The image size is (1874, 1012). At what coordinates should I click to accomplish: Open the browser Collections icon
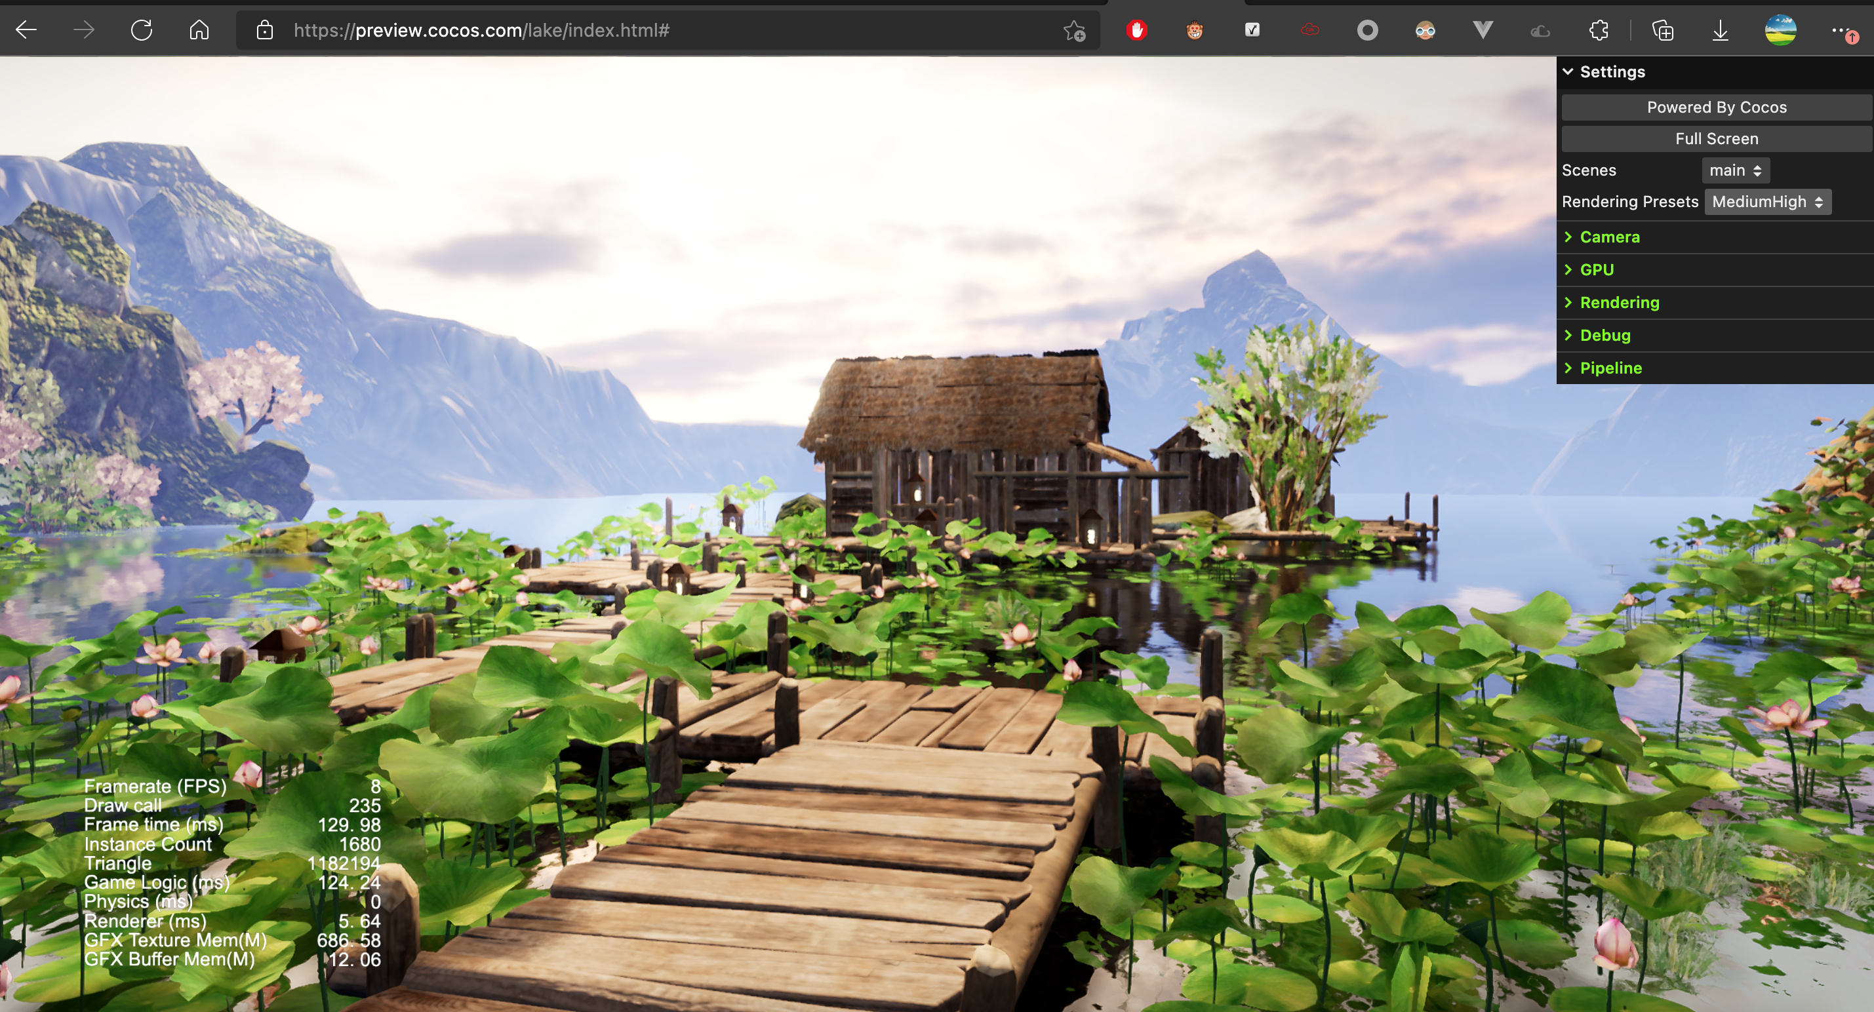pos(1662,29)
